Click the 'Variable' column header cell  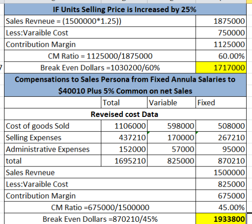click(171, 103)
